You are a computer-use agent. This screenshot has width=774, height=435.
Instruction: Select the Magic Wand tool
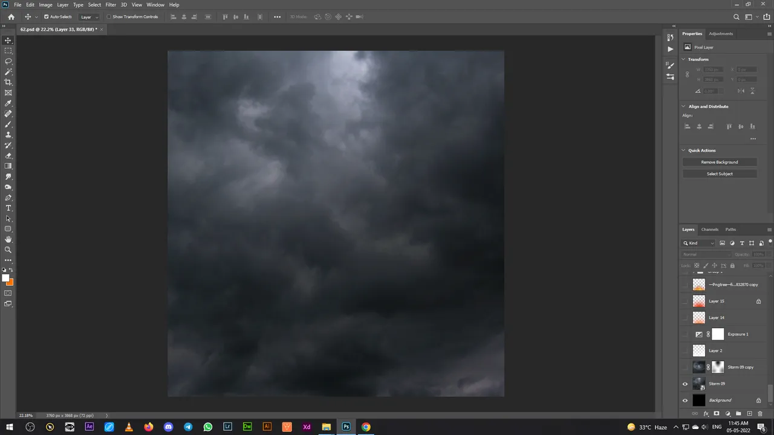click(8, 72)
